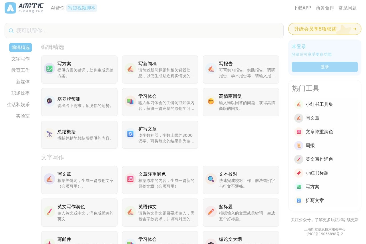Select the 总结概括 telescope icon
The width and height of the screenshot is (366, 244).
point(49,134)
